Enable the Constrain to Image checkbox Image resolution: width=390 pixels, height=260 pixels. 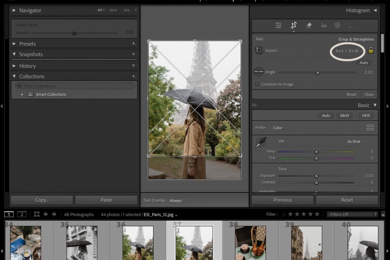[257, 85]
